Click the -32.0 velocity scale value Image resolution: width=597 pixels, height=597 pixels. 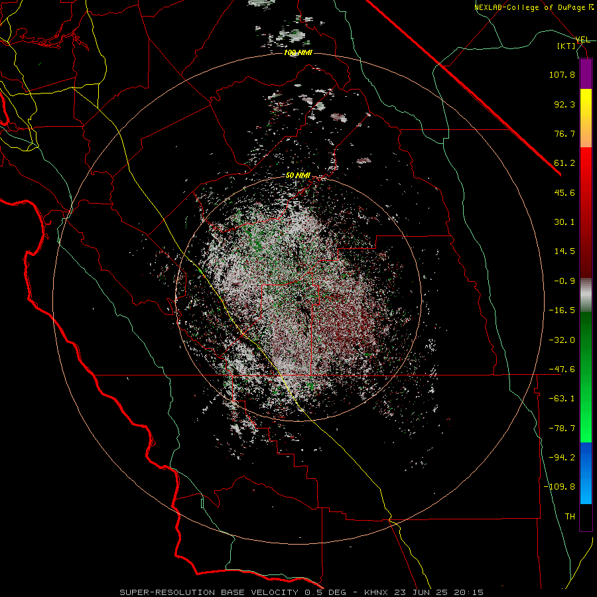coord(562,340)
